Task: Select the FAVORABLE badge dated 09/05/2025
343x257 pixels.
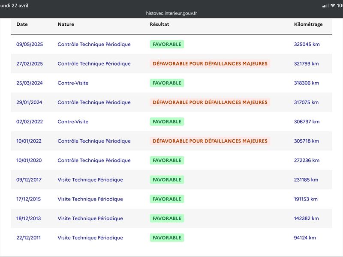Action: tap(167, 45)
